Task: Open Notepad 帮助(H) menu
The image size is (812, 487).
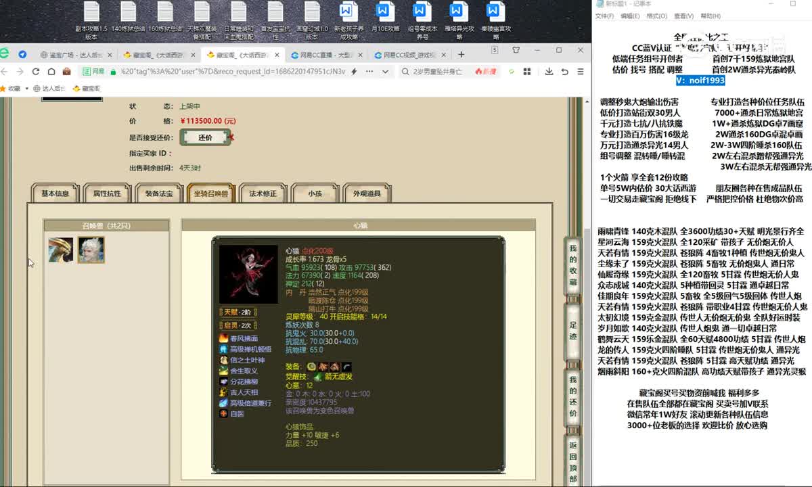Action: click(710, 16)
